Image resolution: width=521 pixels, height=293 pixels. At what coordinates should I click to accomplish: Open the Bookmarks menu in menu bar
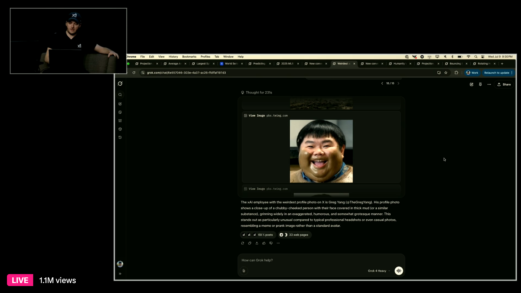[x=189, y=57]
